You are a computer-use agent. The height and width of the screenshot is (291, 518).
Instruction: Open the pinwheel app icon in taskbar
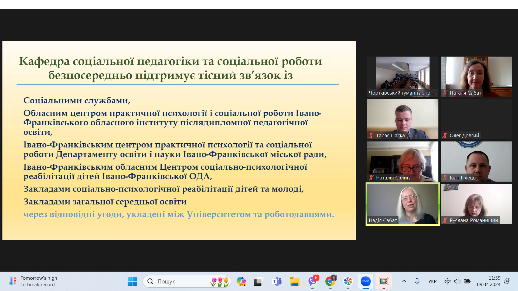(348, 281)
